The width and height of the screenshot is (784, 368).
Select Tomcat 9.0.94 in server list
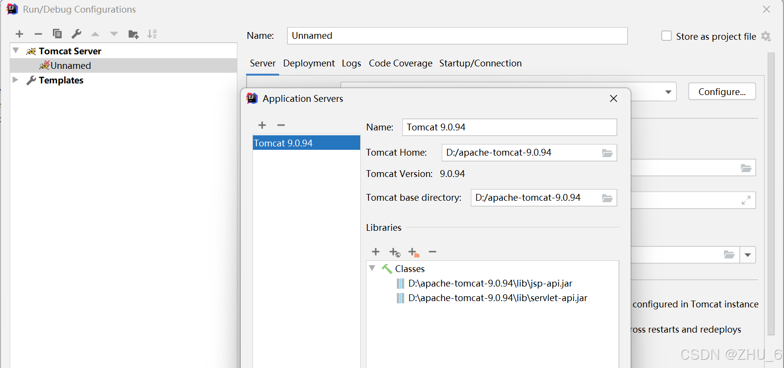point(306,143)
